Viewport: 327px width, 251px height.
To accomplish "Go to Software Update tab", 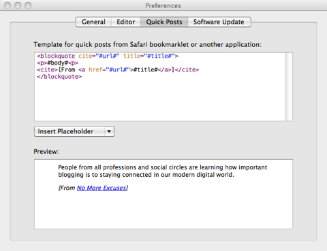I will (219, 22).
